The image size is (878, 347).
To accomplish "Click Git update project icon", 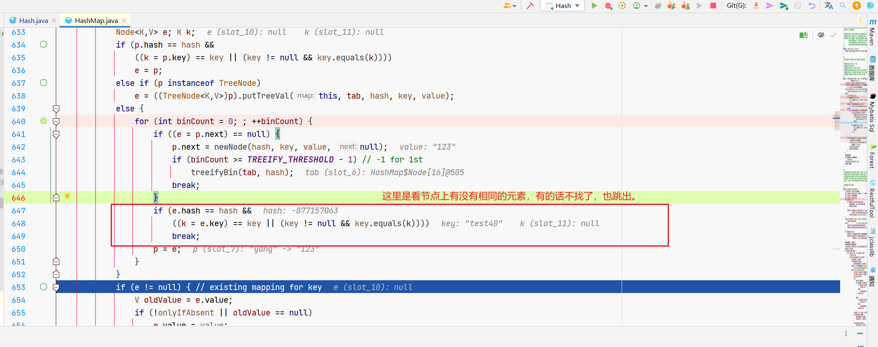I will [756, 6].
